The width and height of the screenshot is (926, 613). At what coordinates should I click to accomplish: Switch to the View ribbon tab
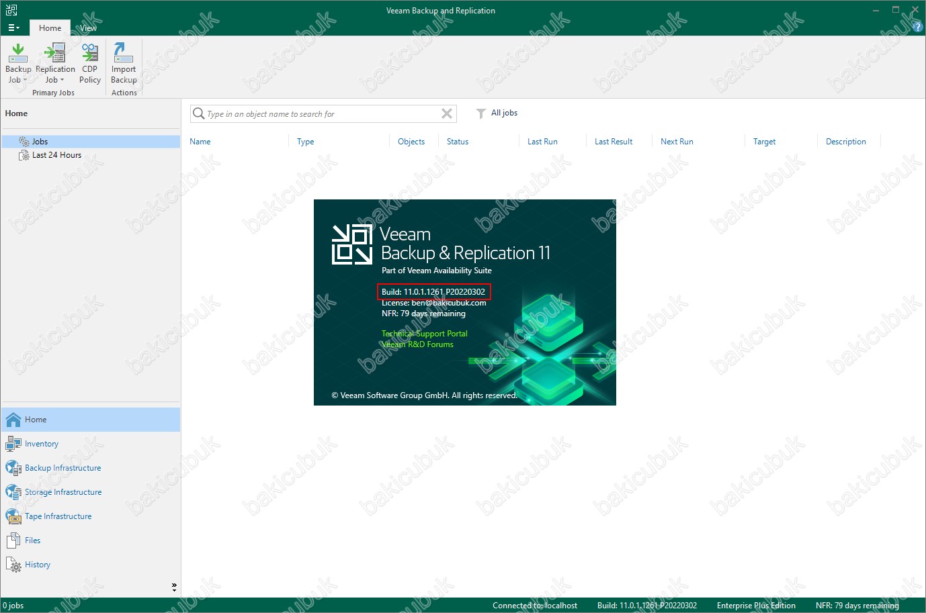coord(88,28)
